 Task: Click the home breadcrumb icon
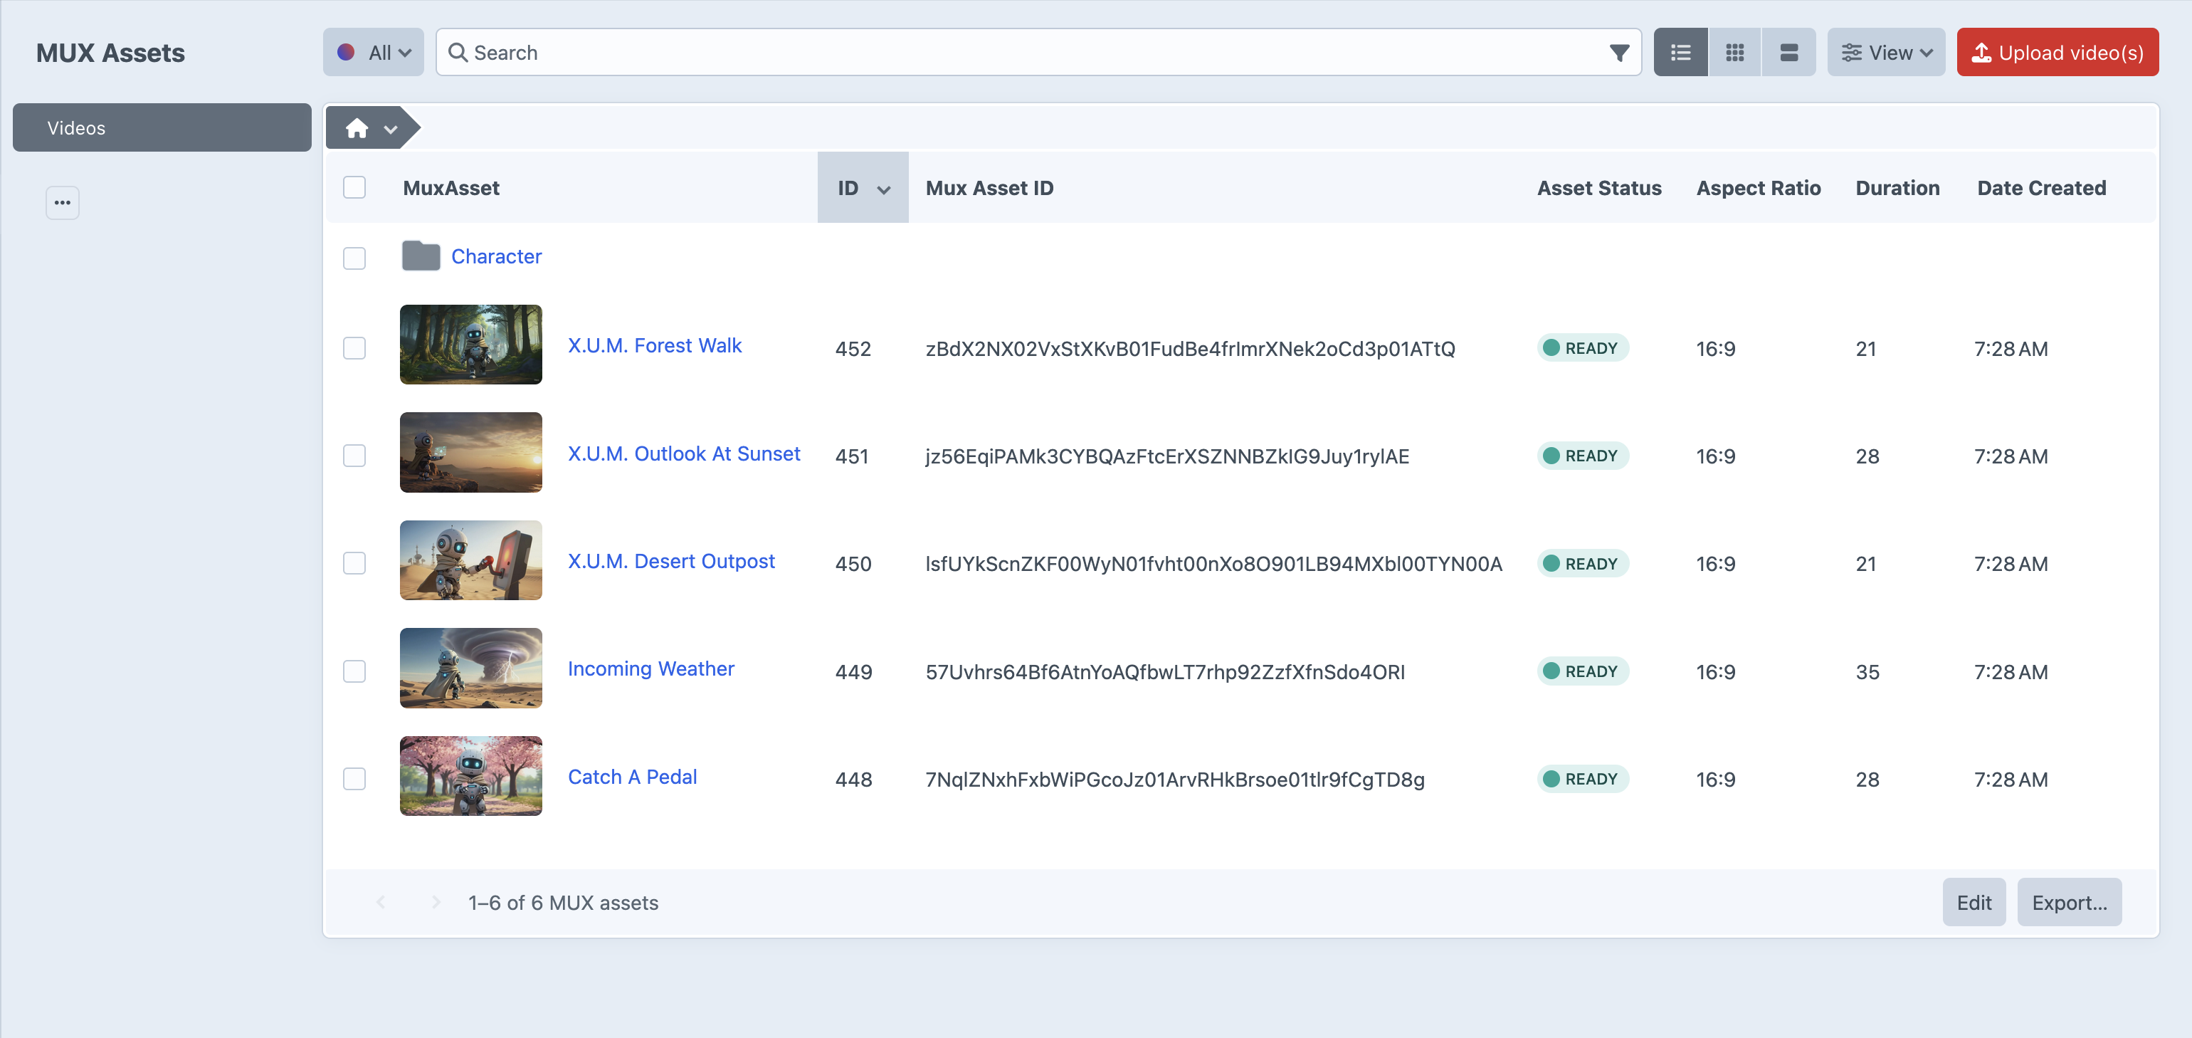click(x=357, y=129)
